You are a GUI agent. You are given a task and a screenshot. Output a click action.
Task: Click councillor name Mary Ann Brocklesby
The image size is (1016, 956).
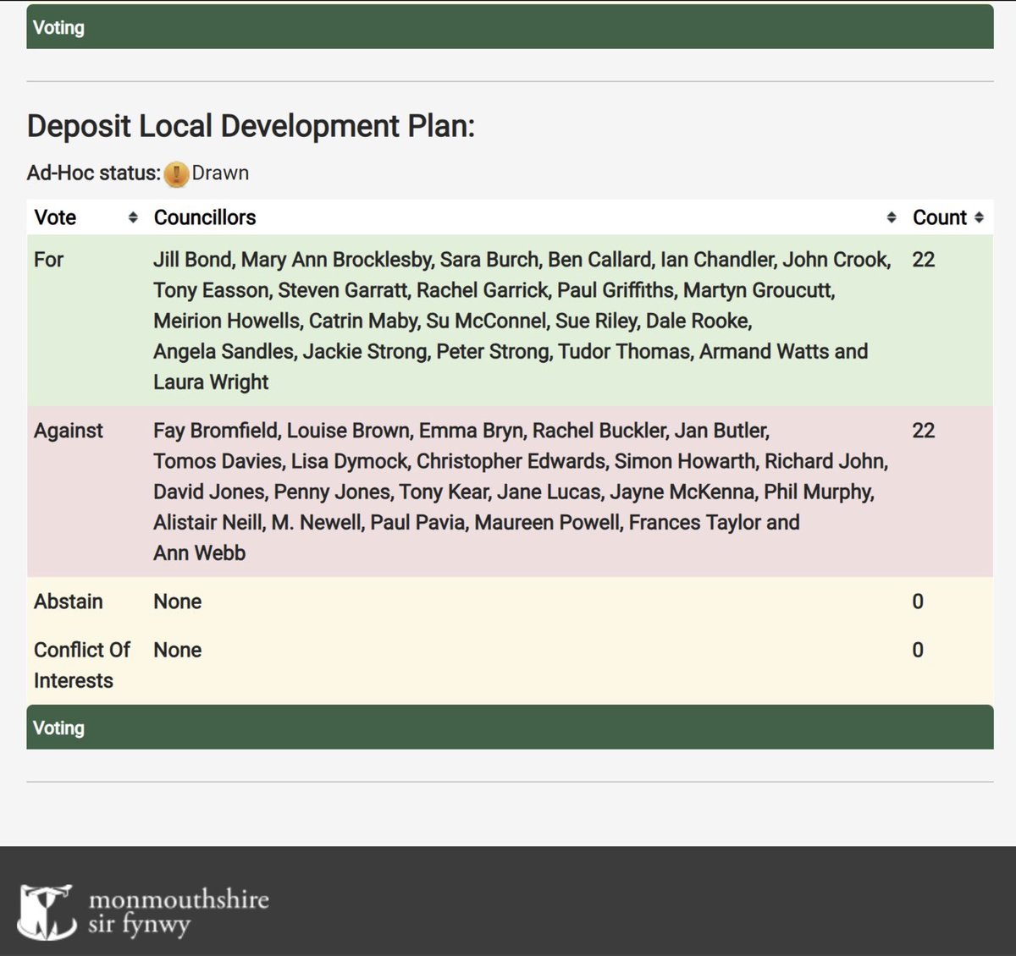[336, 260]
